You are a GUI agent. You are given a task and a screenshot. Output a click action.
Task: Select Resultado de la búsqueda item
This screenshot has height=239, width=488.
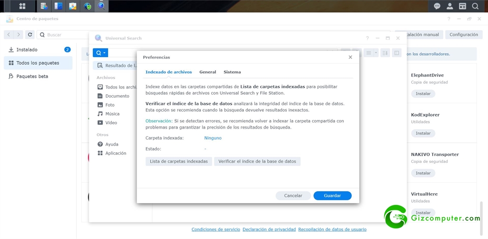point(115,66)
